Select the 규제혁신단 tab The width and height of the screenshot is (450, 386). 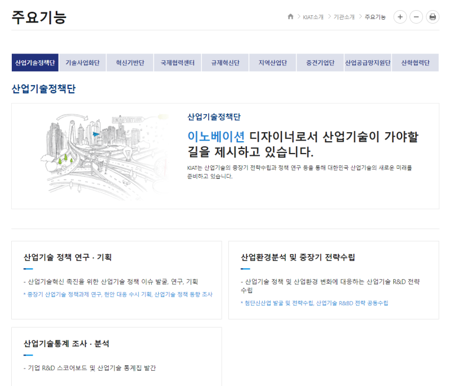click(225, 62)
